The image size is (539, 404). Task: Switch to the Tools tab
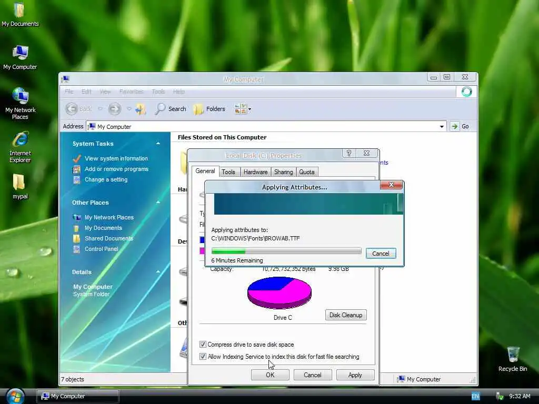point(228,172)
